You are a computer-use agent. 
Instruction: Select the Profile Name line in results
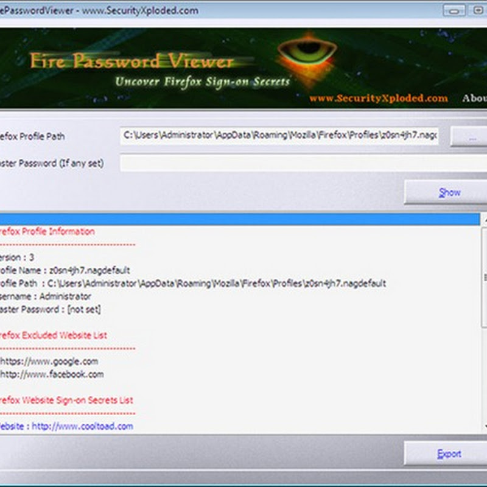coord(65,270)
